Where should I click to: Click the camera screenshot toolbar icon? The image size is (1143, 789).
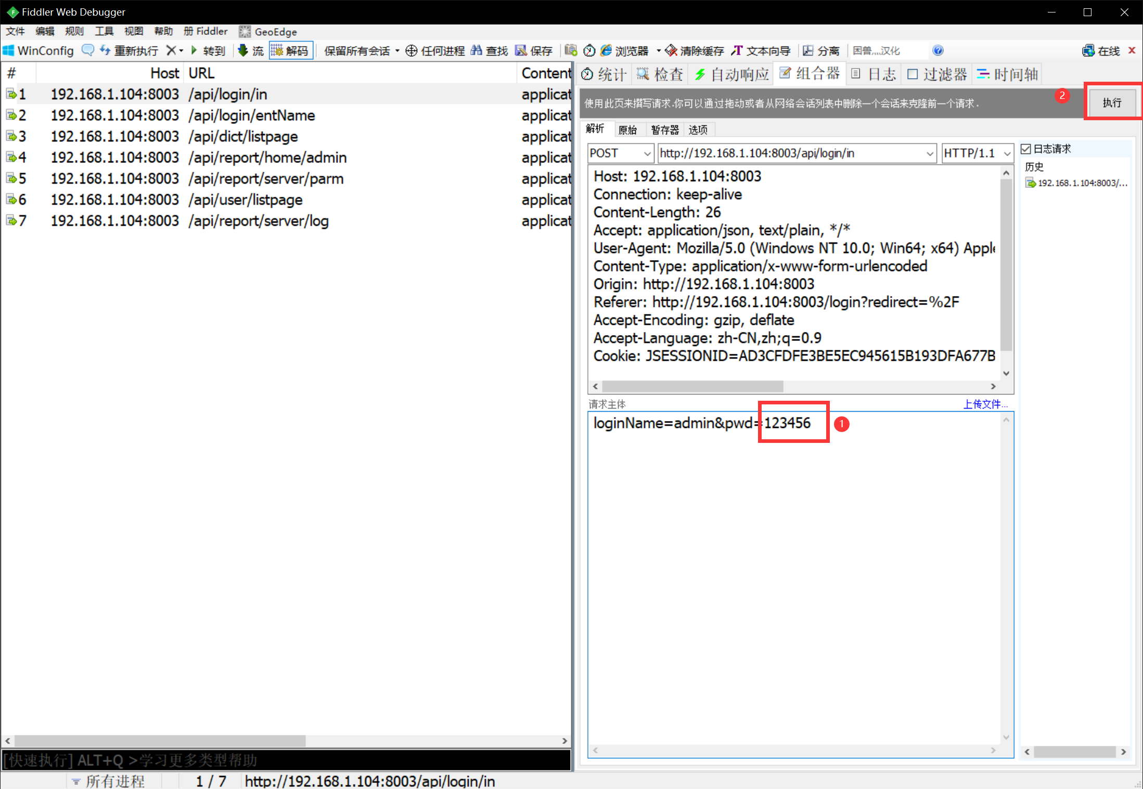571,50
